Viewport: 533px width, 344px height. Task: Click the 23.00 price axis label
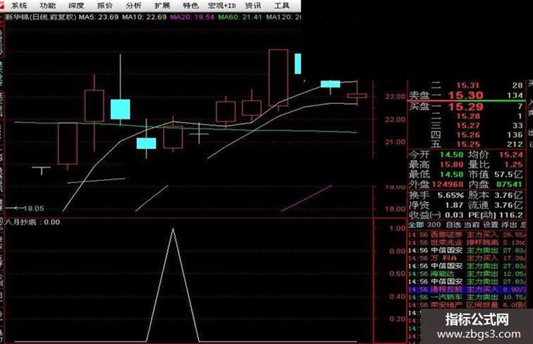pos(395,97)
